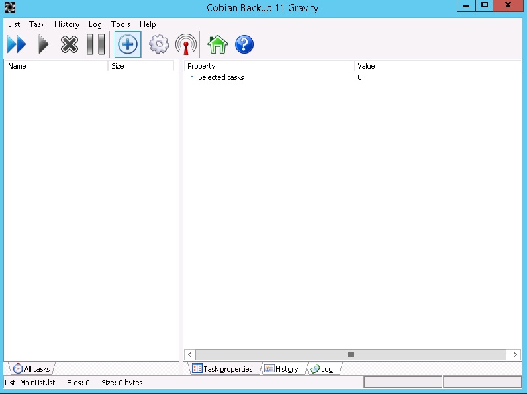Click the List: MainList.lst status text
This screenshot has height=394, width=527.
(30, 383)
